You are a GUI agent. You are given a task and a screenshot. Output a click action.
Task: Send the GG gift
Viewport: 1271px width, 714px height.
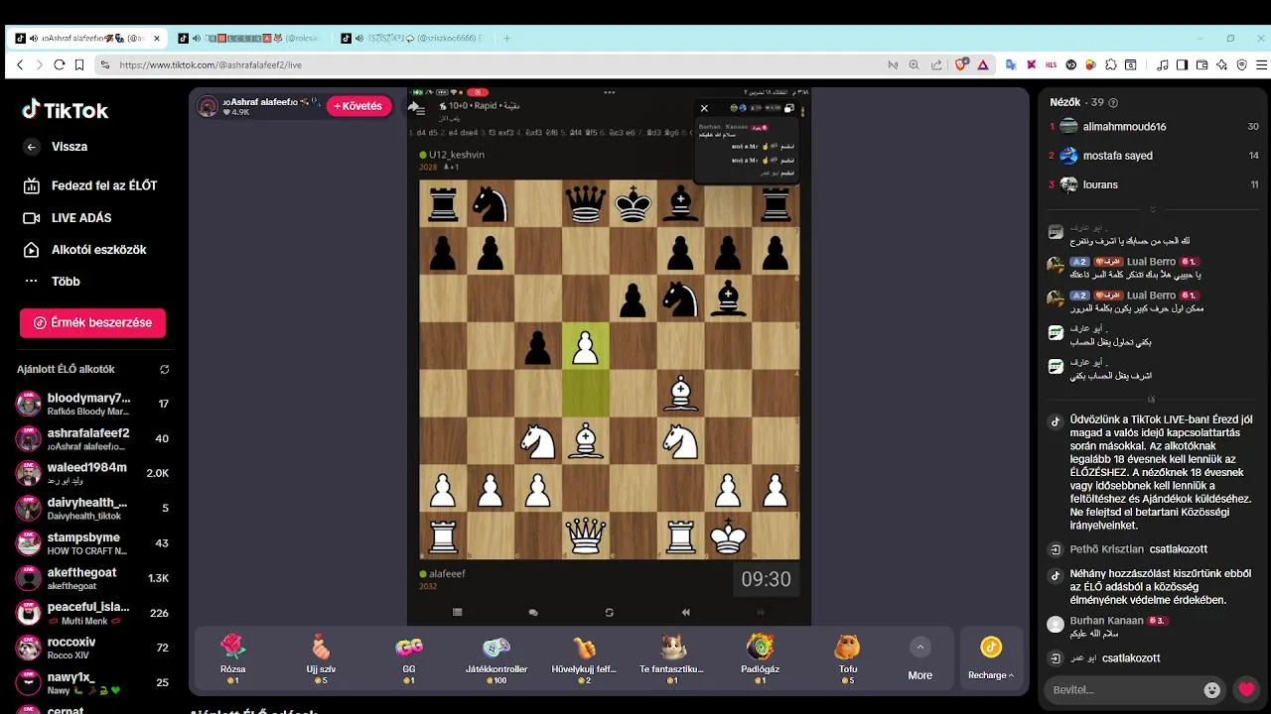click(409, 659)
